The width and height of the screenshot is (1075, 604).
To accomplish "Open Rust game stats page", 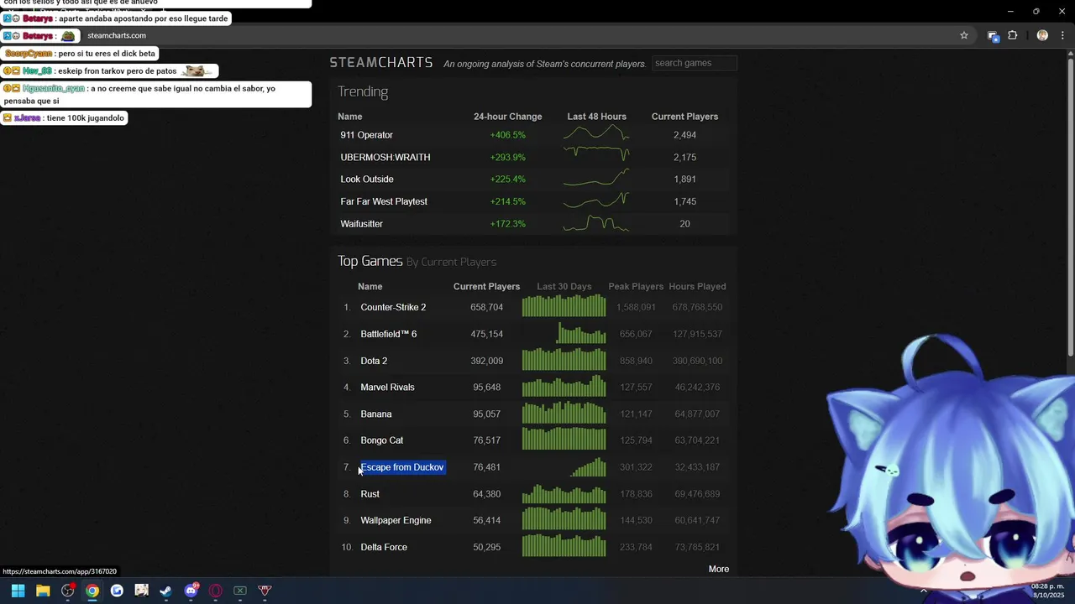I will pos(370,494).
